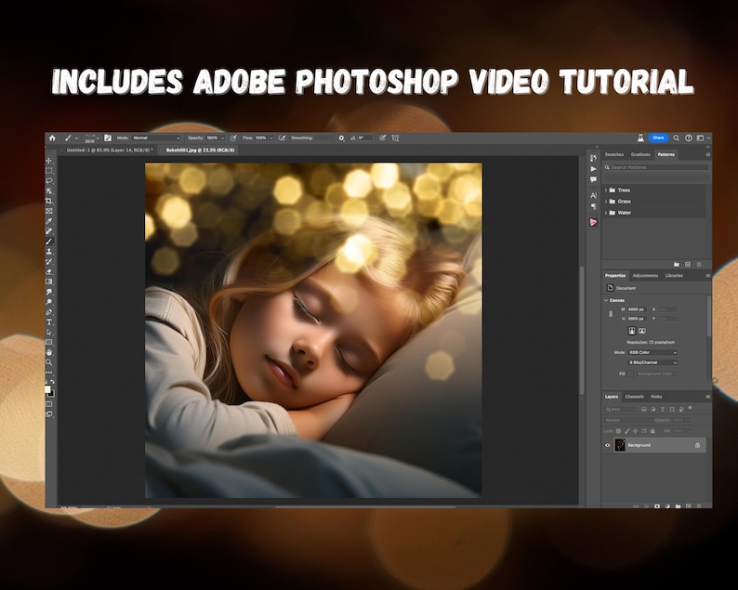Screen dimensions: 738x590
Task: Expand the Grass pattern folder
Action: [x=606, y=202]
